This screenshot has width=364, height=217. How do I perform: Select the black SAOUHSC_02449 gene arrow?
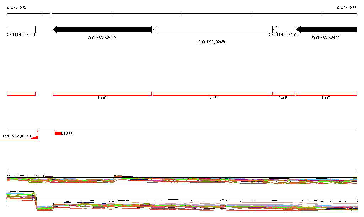pyautogui.click(x=102, y=29)
